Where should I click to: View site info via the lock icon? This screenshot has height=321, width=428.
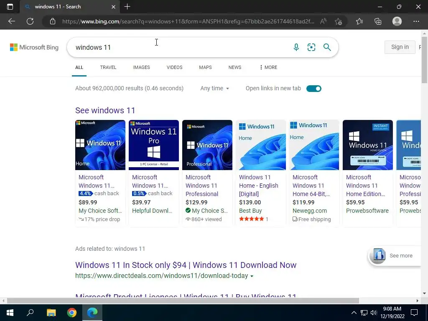pyautogui.click(x=52, y=21)
